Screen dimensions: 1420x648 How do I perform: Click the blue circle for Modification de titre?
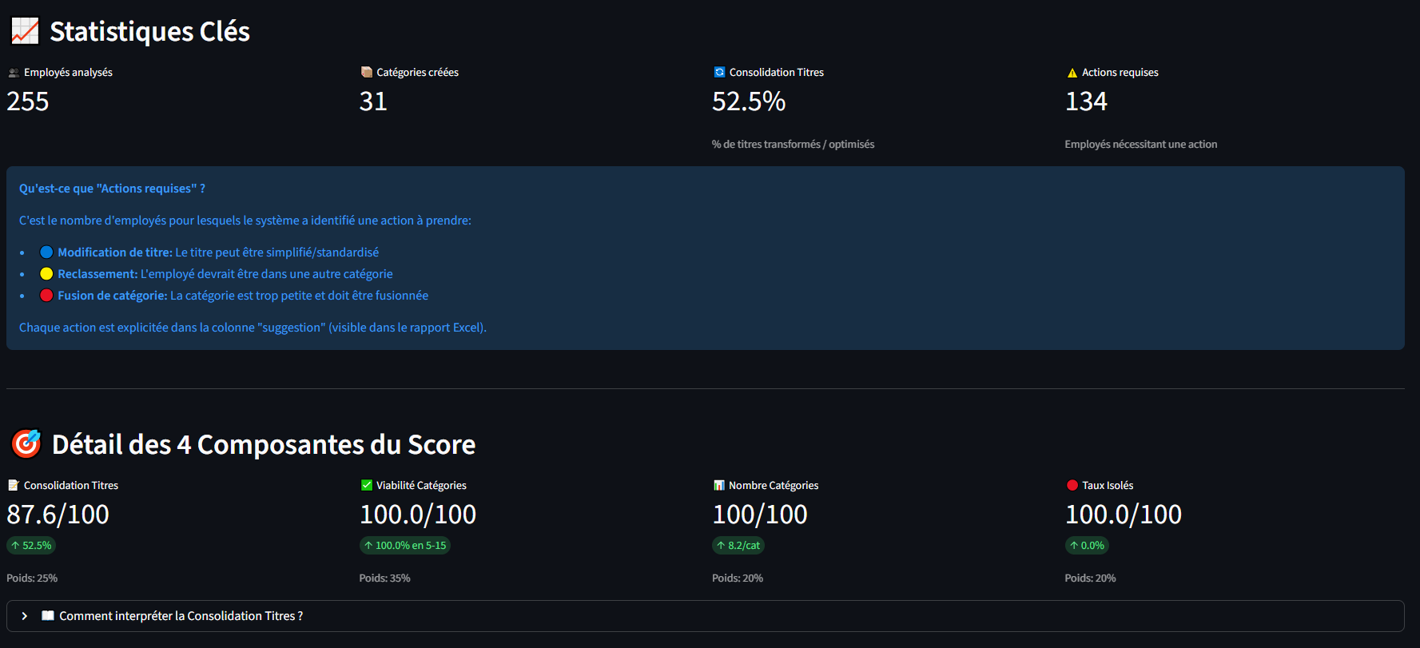[x=46, y=252]
